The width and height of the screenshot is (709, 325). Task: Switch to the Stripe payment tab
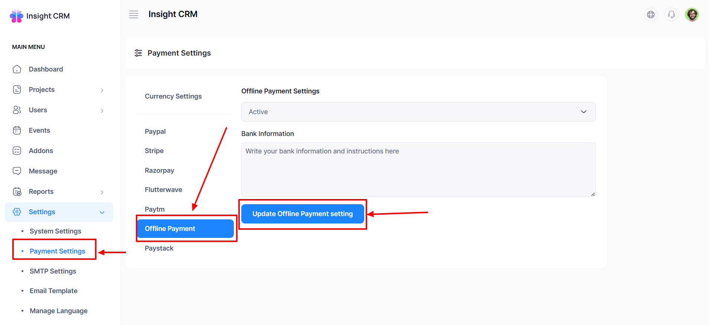pyautogui.click(x=154, y=151)
